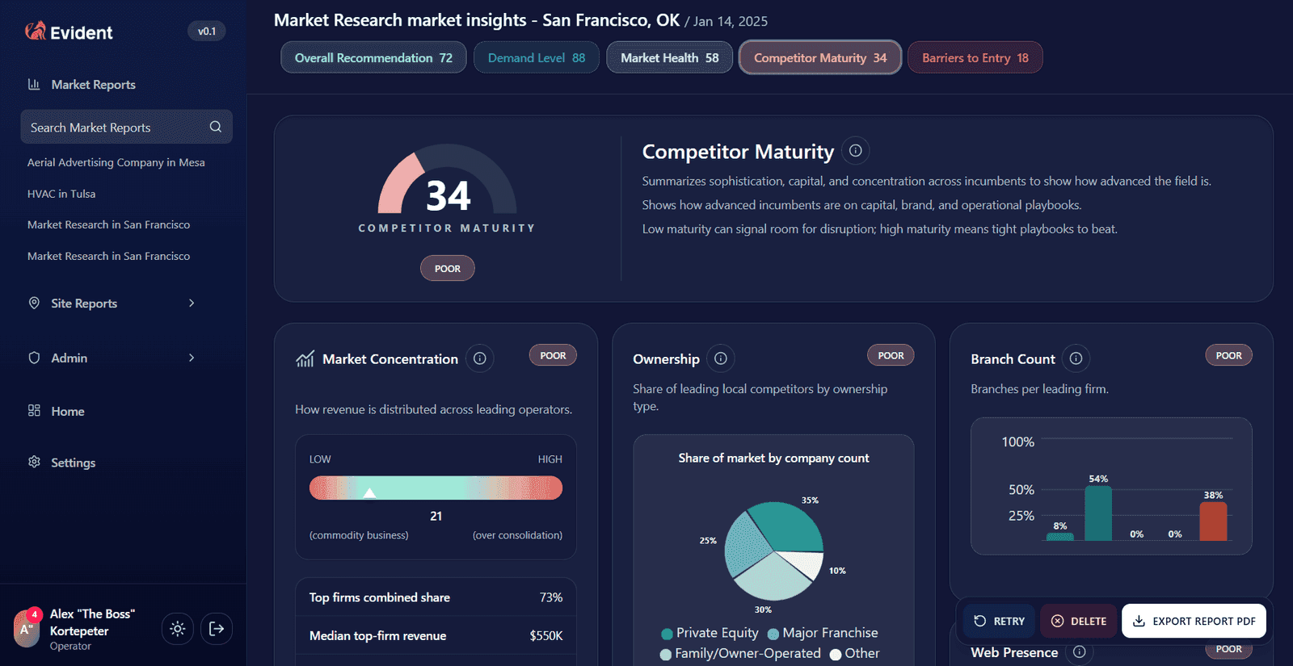This screenshot has height=666, width=1293.
Task: Click Export Report PDF button
Action: coord(1194,621)
